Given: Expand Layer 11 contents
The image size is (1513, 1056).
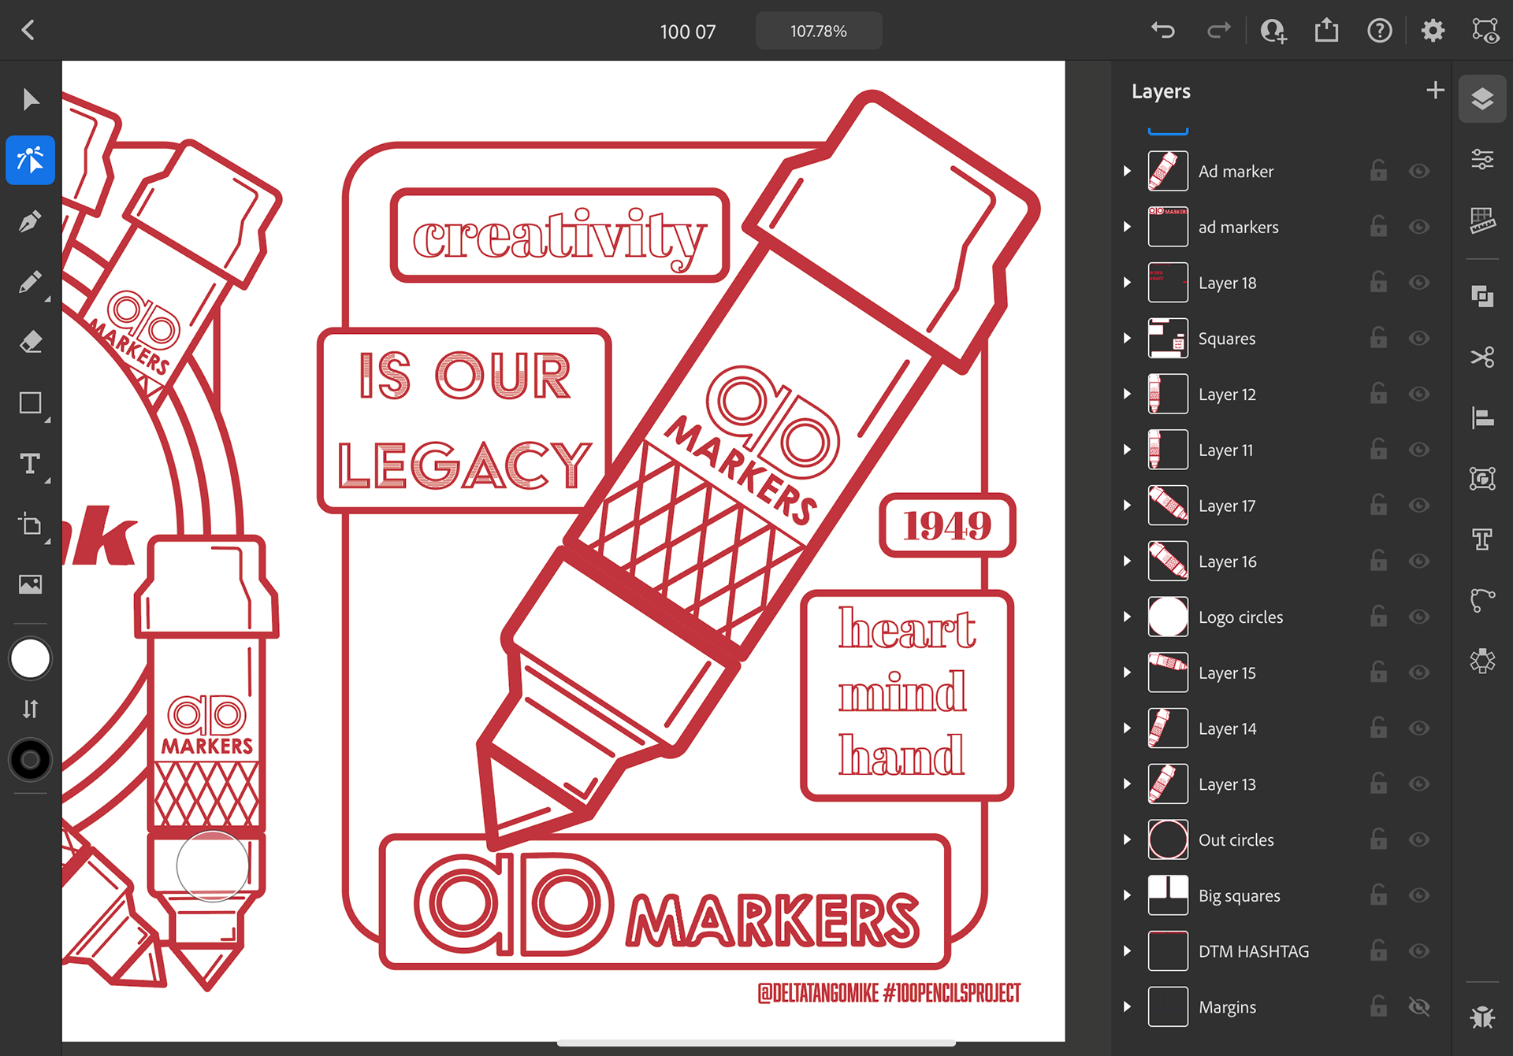Looking at the screenshot, I should 1127,450.
